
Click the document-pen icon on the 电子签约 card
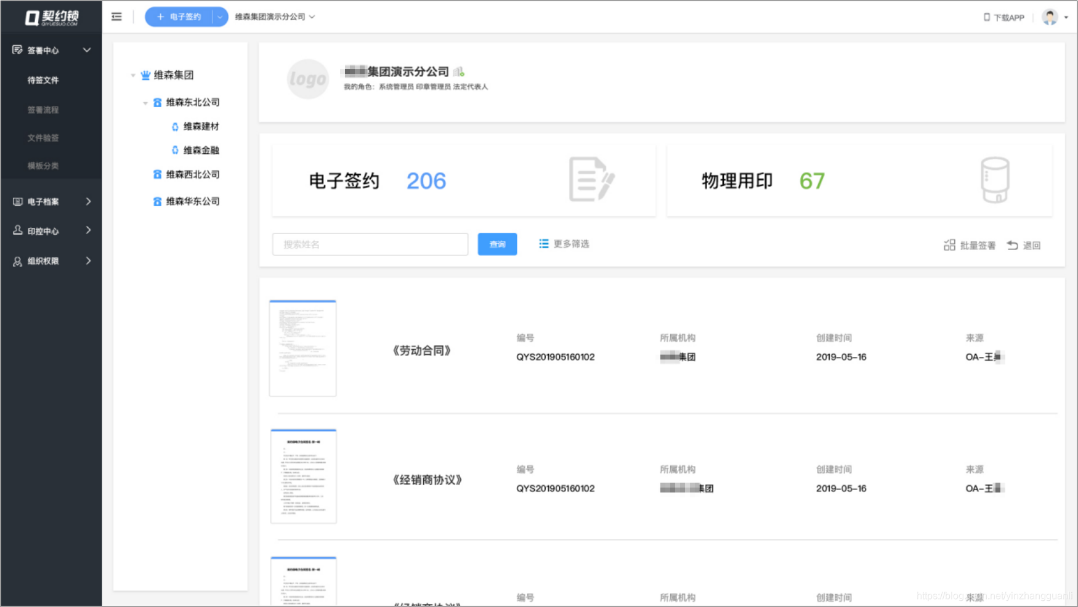click(592, 180)
